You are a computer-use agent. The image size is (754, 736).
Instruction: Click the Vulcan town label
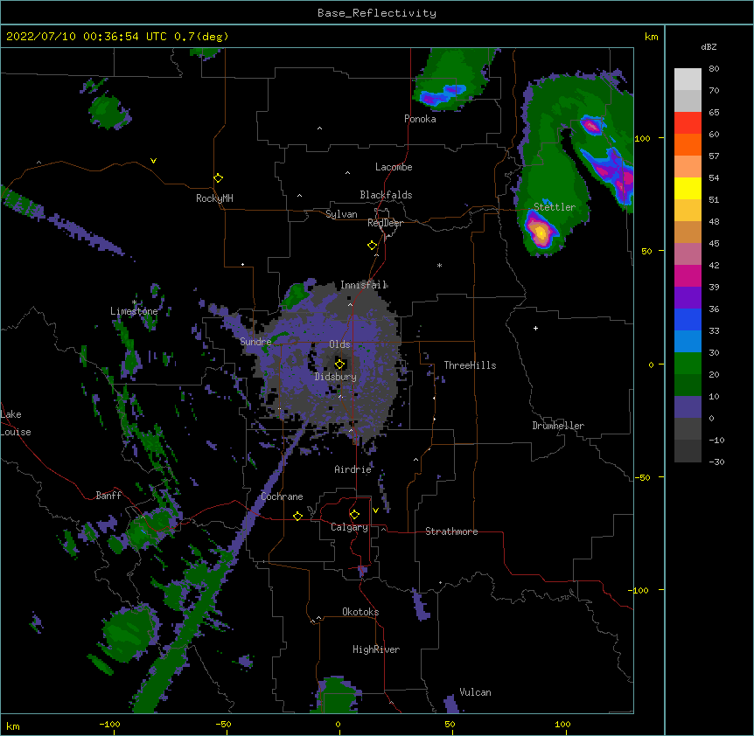[x=475, y=692]
